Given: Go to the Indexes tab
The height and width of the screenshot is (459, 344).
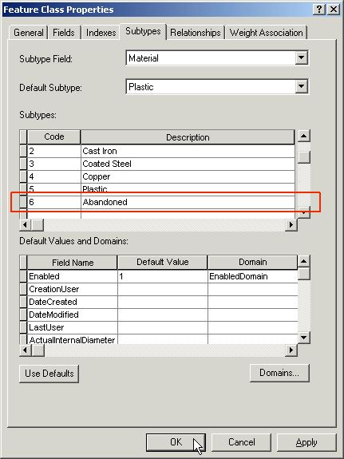Looking at the screenshot, I should tap(101, 33).
